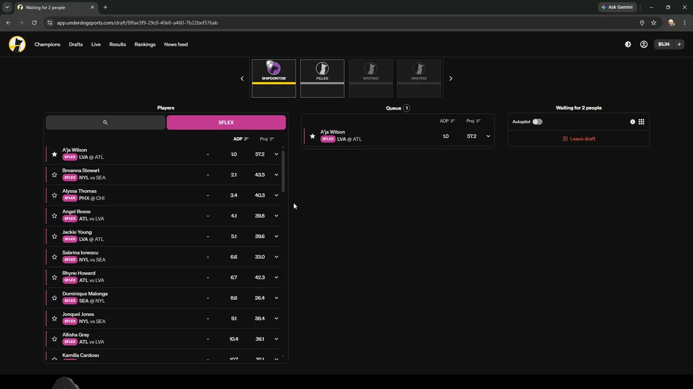Toggle the Autopilot switch
Image resolution: width=693 pixels, height=389 pixels.
pos(537,122)
